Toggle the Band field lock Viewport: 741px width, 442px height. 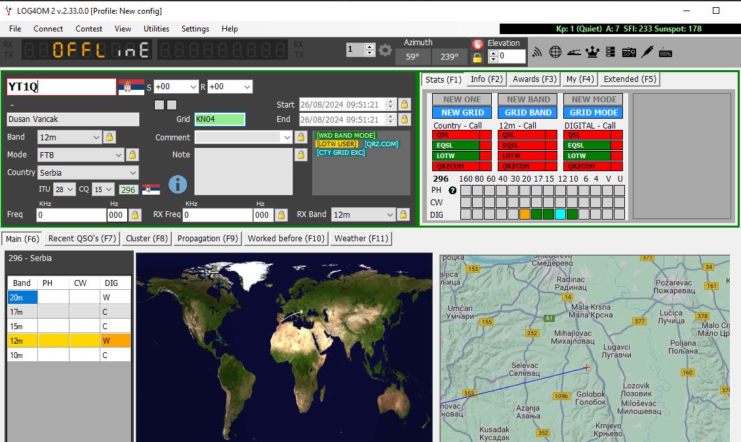(x=110, y=137)
